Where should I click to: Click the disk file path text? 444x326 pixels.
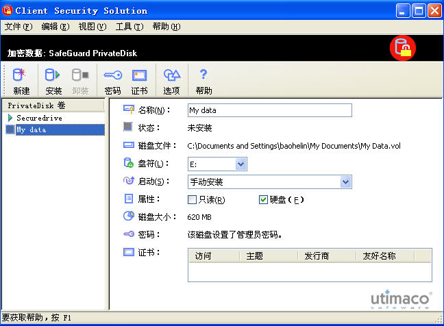294,146
